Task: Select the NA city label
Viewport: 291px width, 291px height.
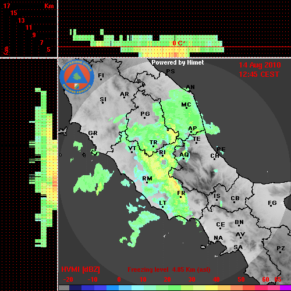Action: 218,238
